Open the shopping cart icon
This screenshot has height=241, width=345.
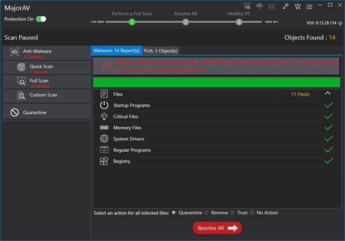[x=298, y=6]
